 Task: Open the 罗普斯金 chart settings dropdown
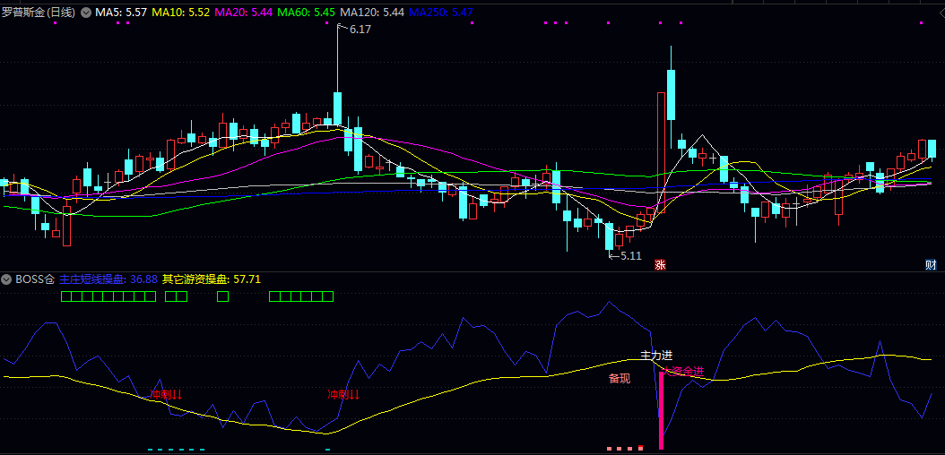[x=85, y=12]
